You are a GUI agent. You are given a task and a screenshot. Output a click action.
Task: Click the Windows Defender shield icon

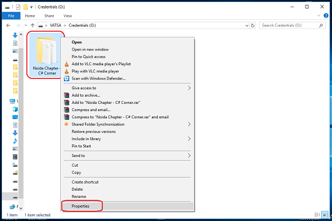coord(67,78)
